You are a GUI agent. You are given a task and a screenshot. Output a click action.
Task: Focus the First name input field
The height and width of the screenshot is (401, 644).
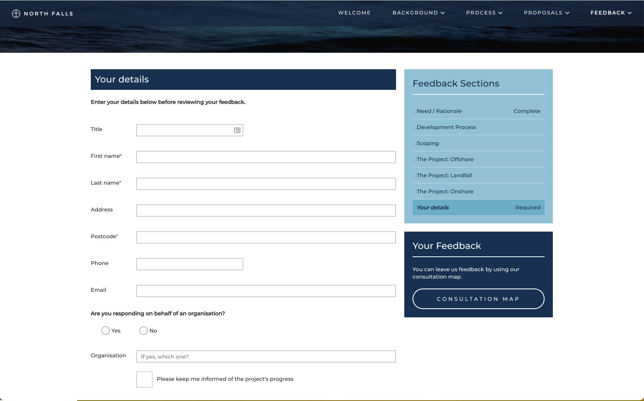point(266,157)
